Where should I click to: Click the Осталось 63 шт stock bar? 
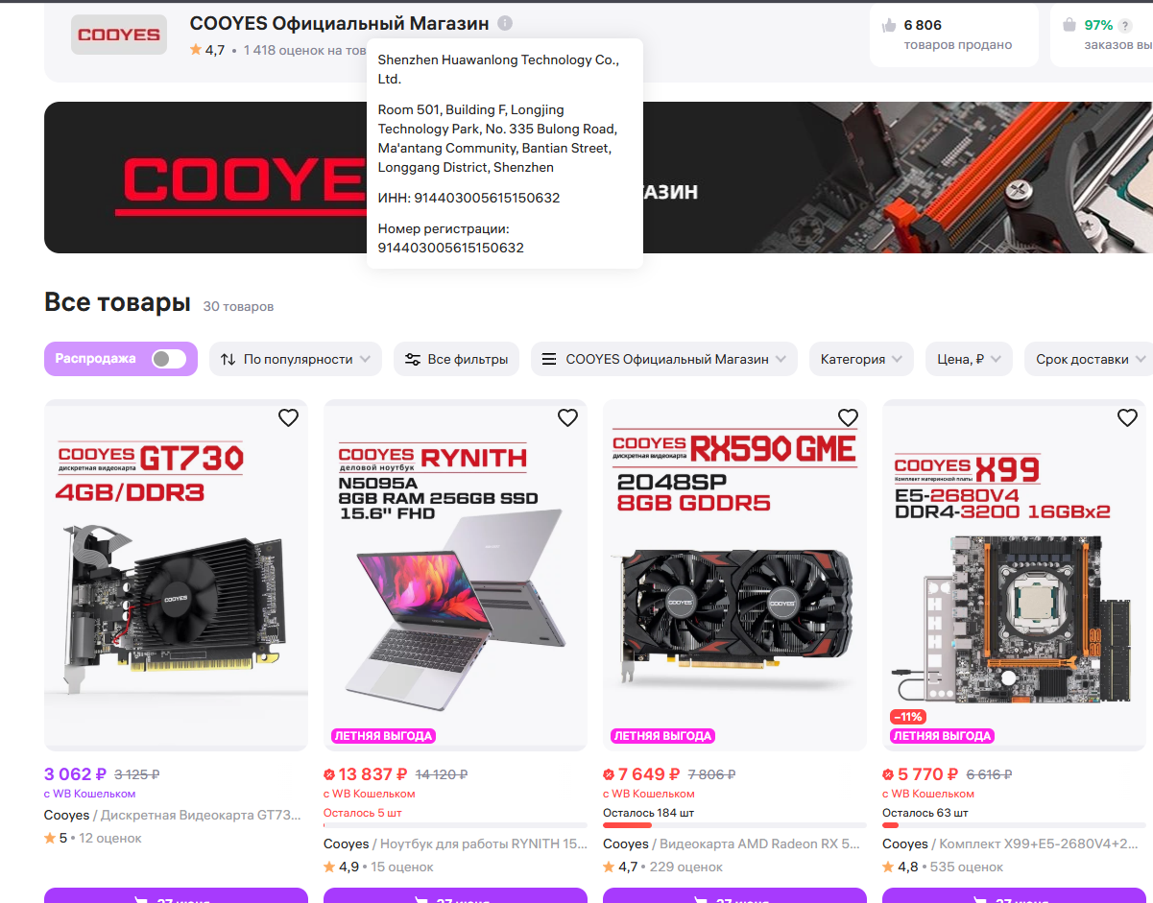(x=1014, y=824)
